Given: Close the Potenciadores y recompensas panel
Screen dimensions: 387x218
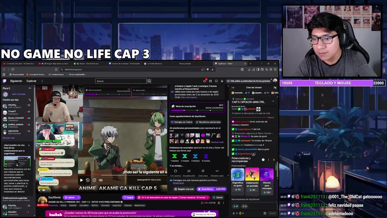Looking at the screenshot, I should coord(274,160).
